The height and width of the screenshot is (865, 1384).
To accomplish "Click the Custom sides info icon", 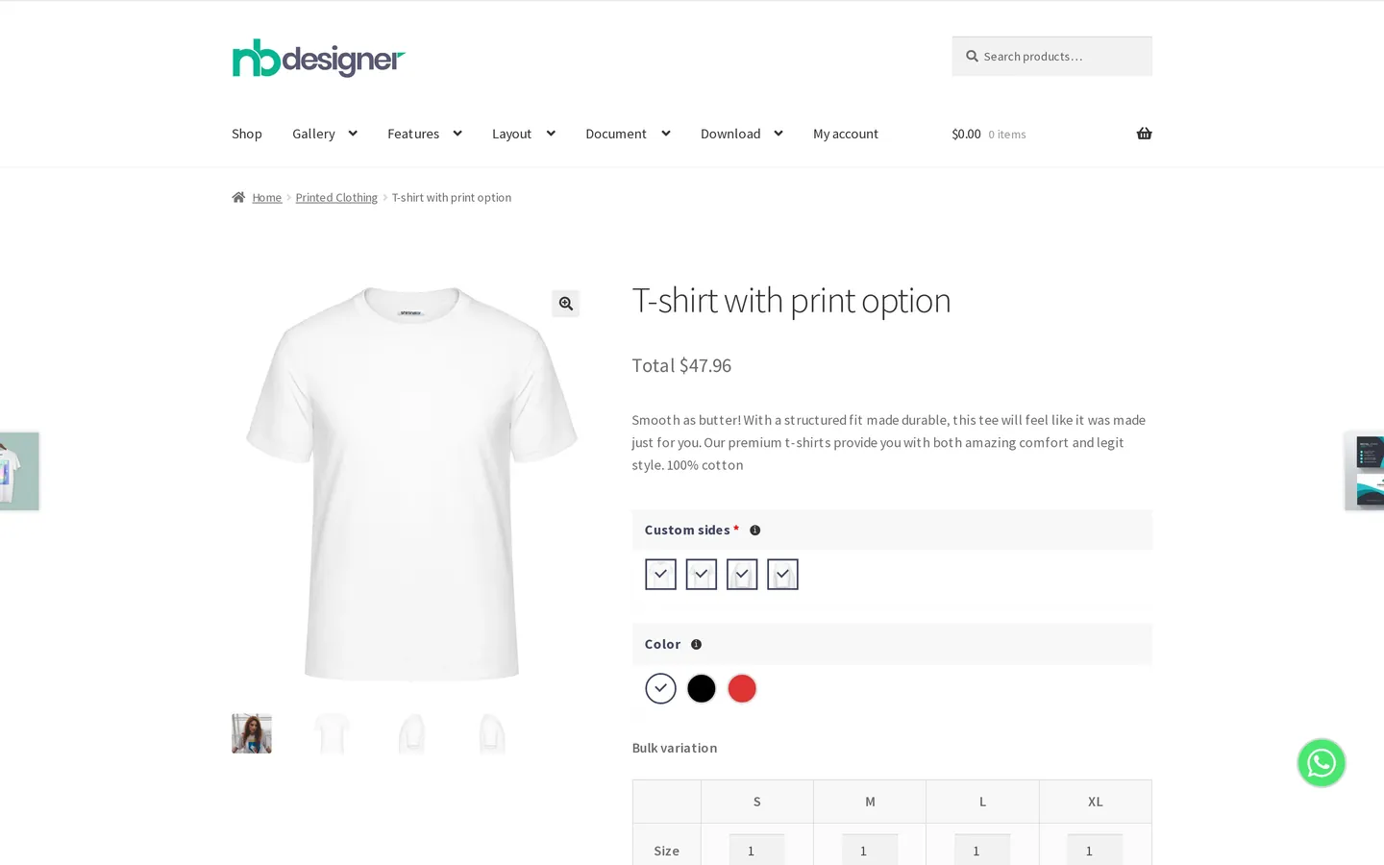I will coord(754,531).
